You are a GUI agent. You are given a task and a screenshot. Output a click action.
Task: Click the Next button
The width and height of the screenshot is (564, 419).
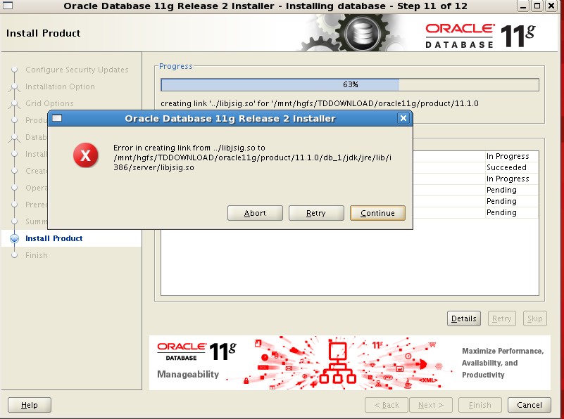pyautogui.click(x=431, y=405)
